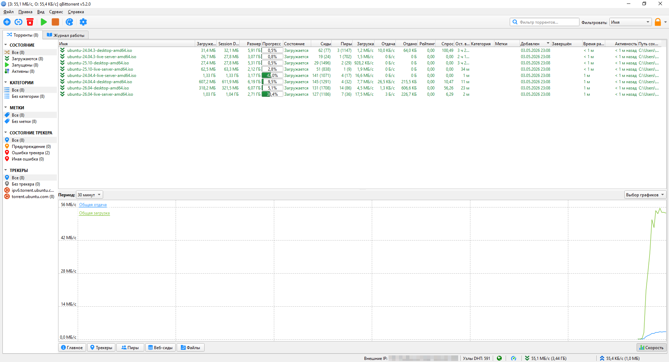Select the Запущены (8) status filter
The height and width of the screenshot is (362, 669).
point(30,65)
